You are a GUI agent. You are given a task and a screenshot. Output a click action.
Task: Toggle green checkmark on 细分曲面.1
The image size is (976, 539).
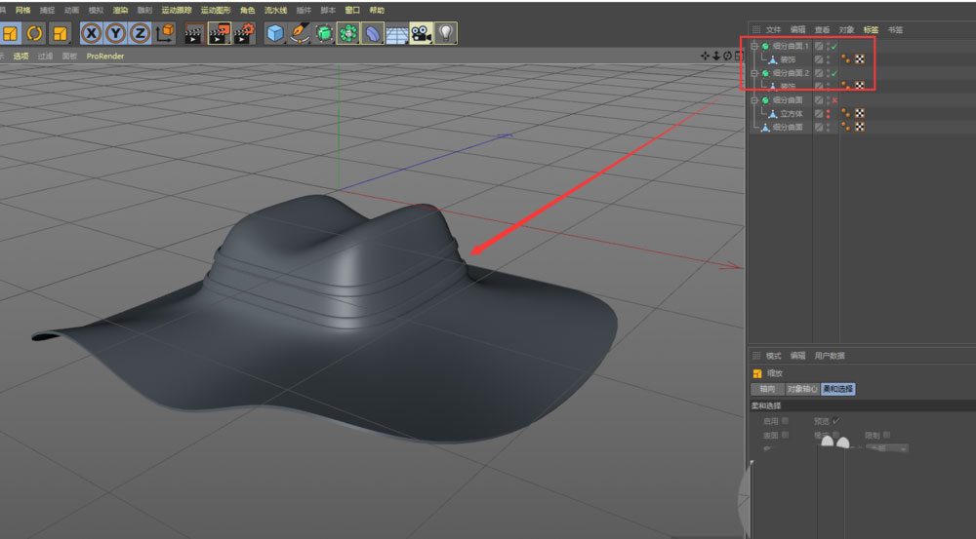tap(834, 46)
